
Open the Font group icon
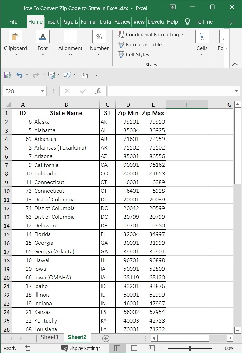coord(43,37)
